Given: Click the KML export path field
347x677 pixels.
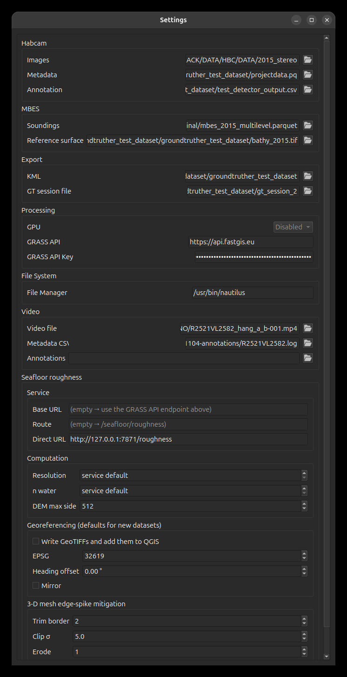Looking at the screenshot, I should pos(241,176).
